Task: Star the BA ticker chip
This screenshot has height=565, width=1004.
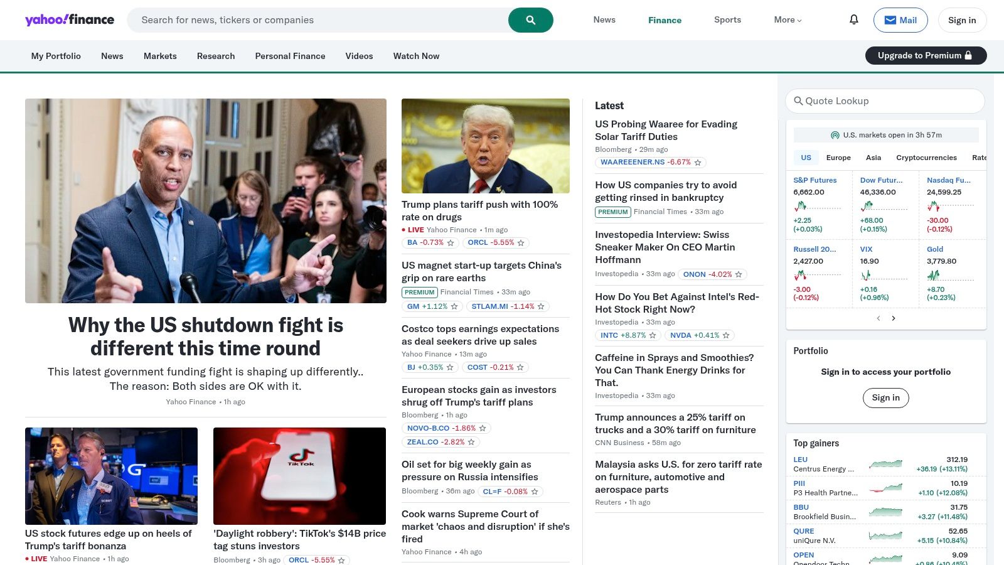Action: pos(451,243)
